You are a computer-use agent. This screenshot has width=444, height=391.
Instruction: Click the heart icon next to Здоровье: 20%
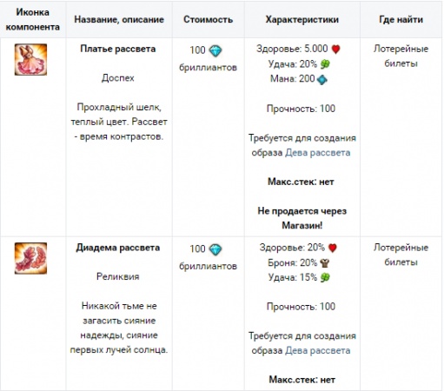coord(333,248)
